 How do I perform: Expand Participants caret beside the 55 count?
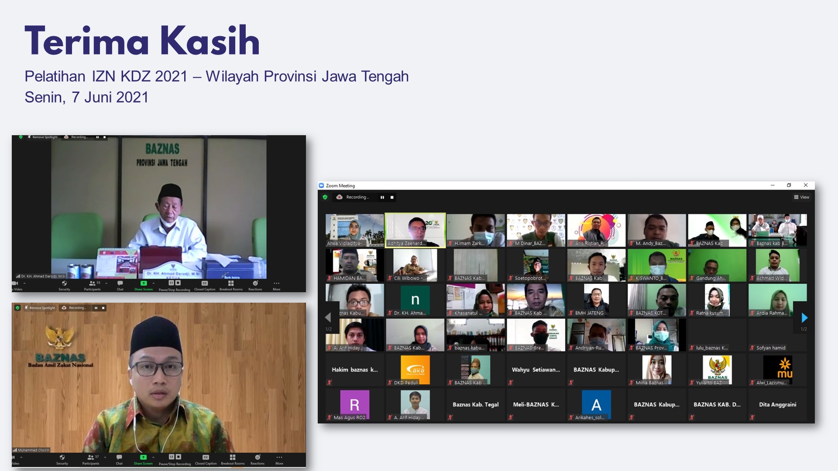pyautogui.click(x=106, y=283)
